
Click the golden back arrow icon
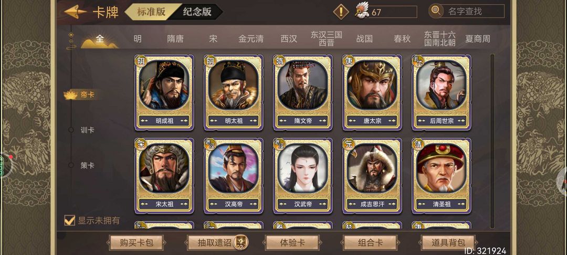tap(75, 12)
